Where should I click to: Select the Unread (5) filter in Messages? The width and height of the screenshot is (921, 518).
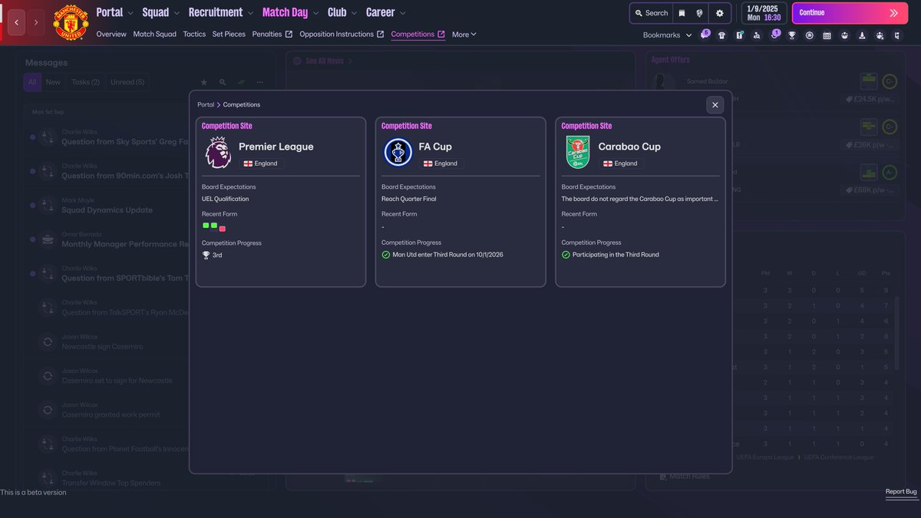click(x=127, y=82)
